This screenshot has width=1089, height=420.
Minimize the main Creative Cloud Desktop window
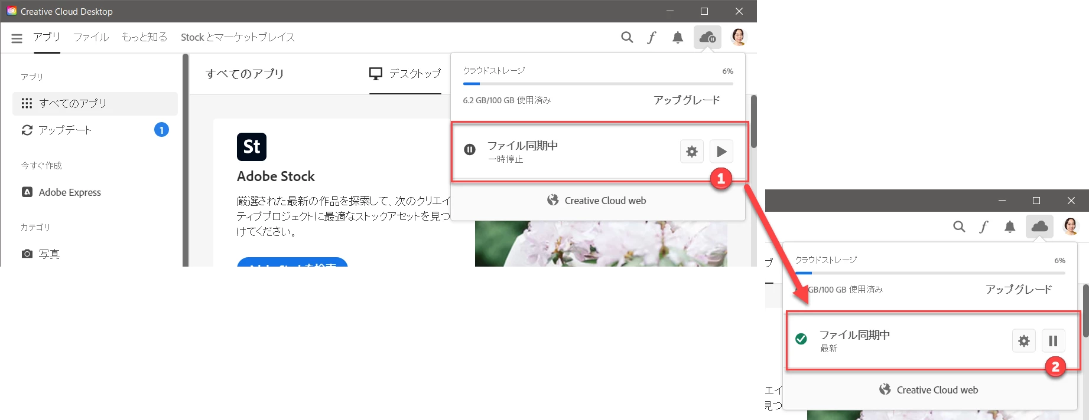[x=670, y=11]
